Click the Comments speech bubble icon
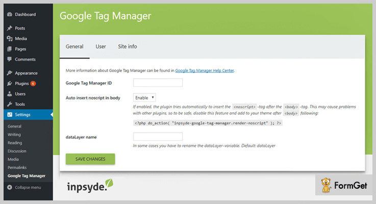The width and height of the screenshot is (376, 204). 10,59
